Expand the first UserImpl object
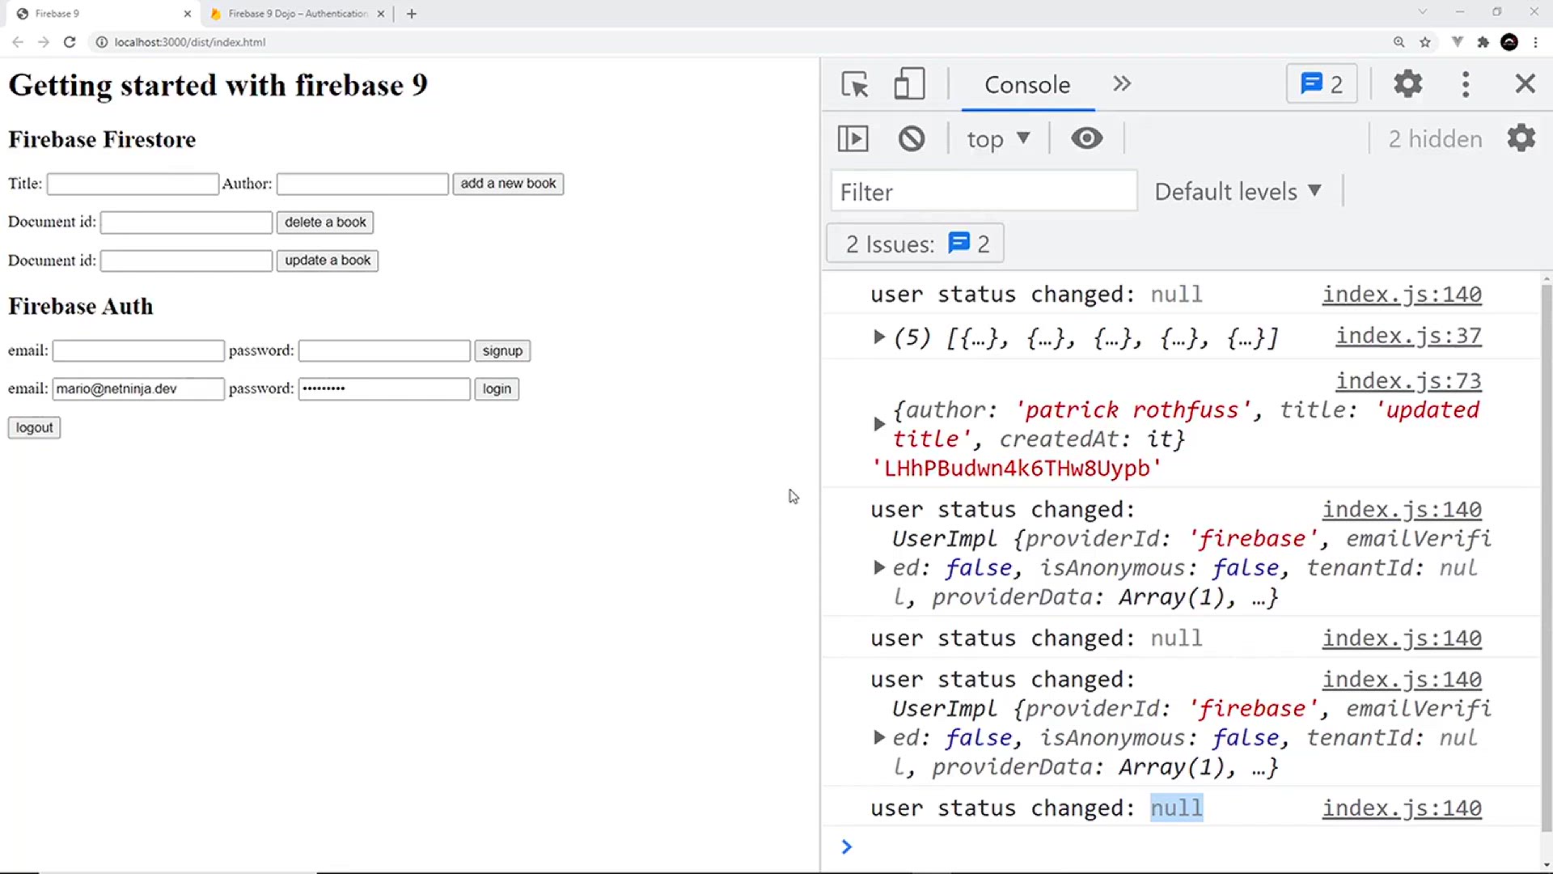 tap(879, 568)
